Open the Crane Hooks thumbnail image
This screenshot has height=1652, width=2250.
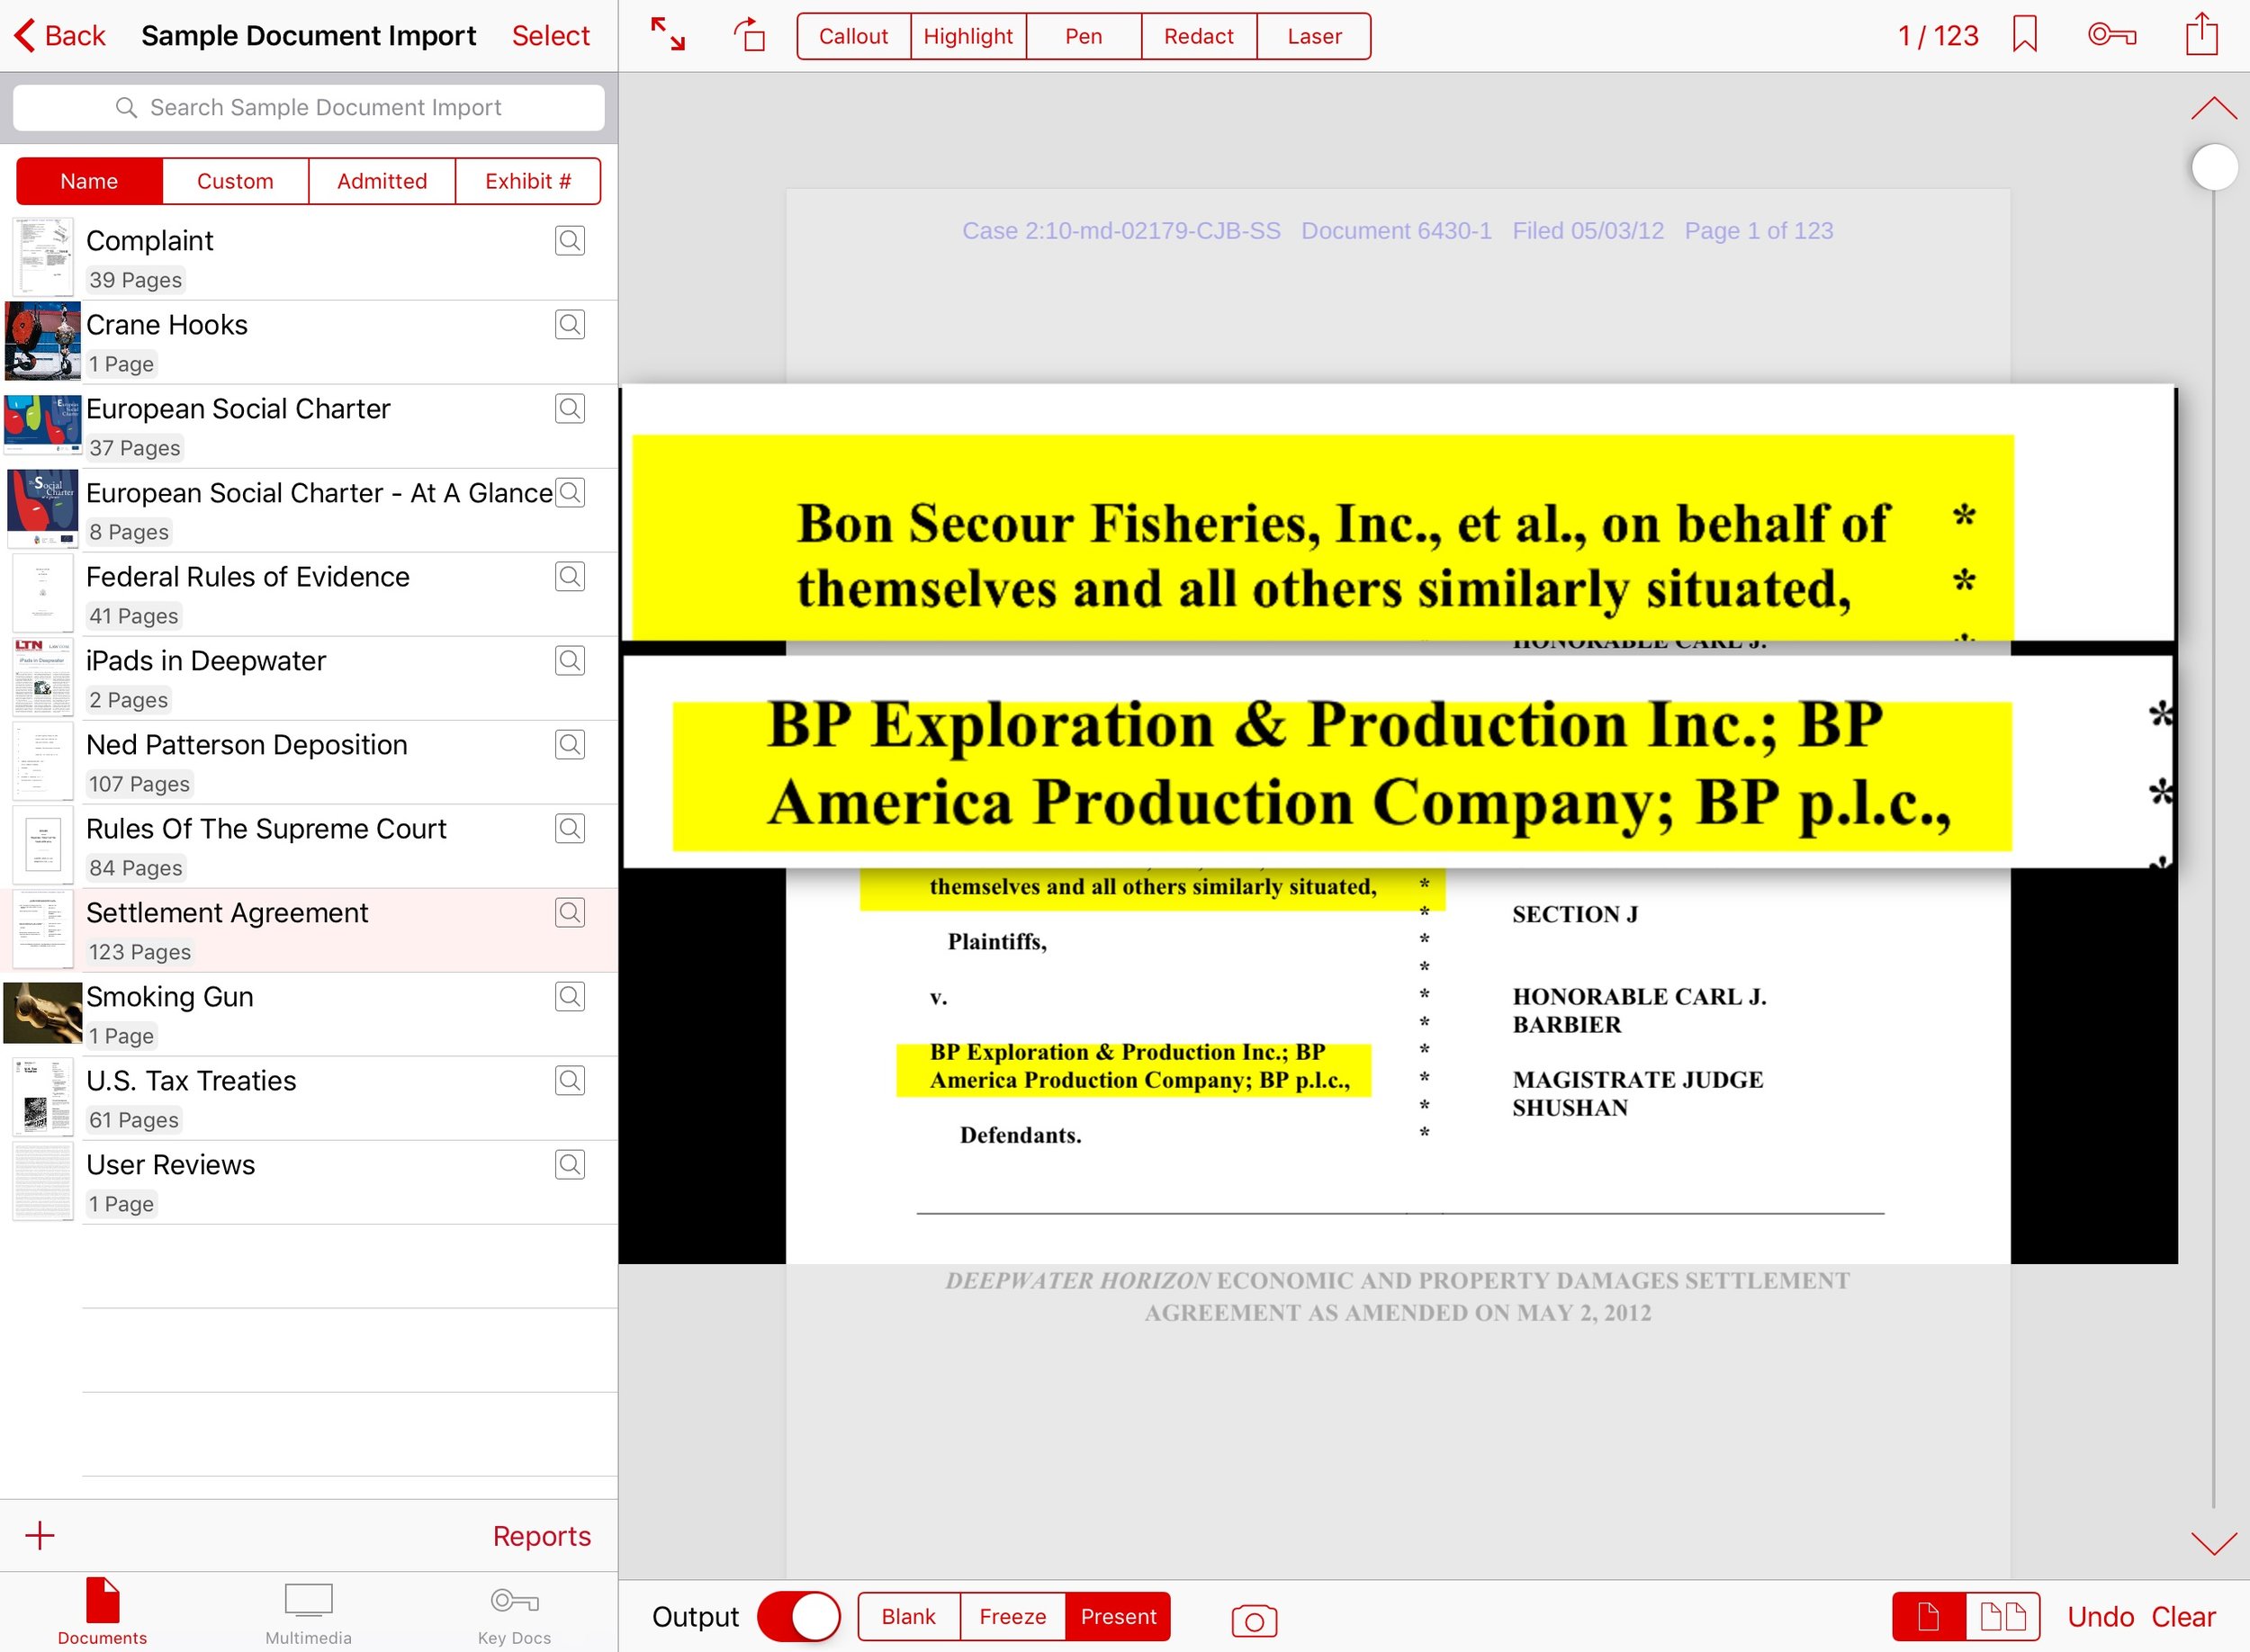[42, 341]
